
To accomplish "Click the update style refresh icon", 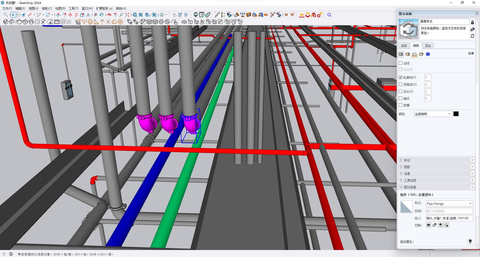I will 472,36.
